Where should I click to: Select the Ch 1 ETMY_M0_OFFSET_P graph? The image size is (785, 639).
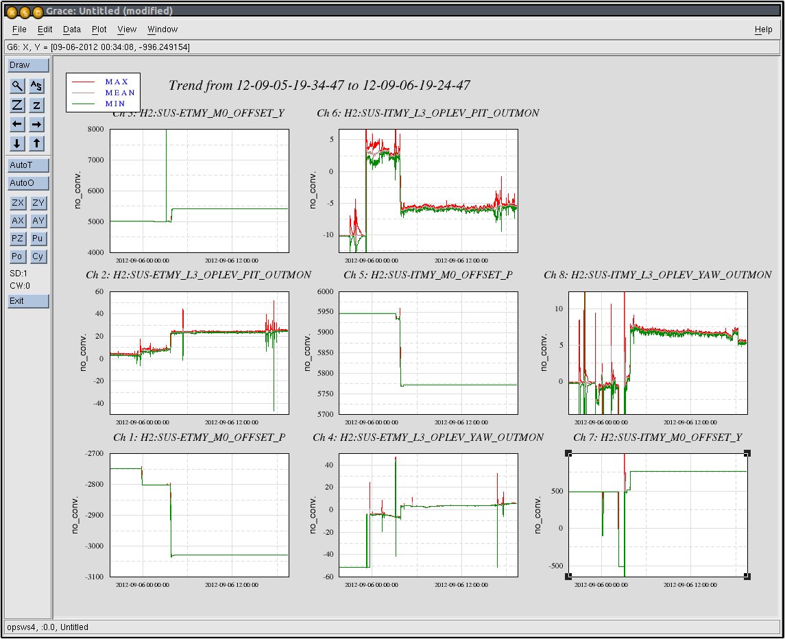200,516
